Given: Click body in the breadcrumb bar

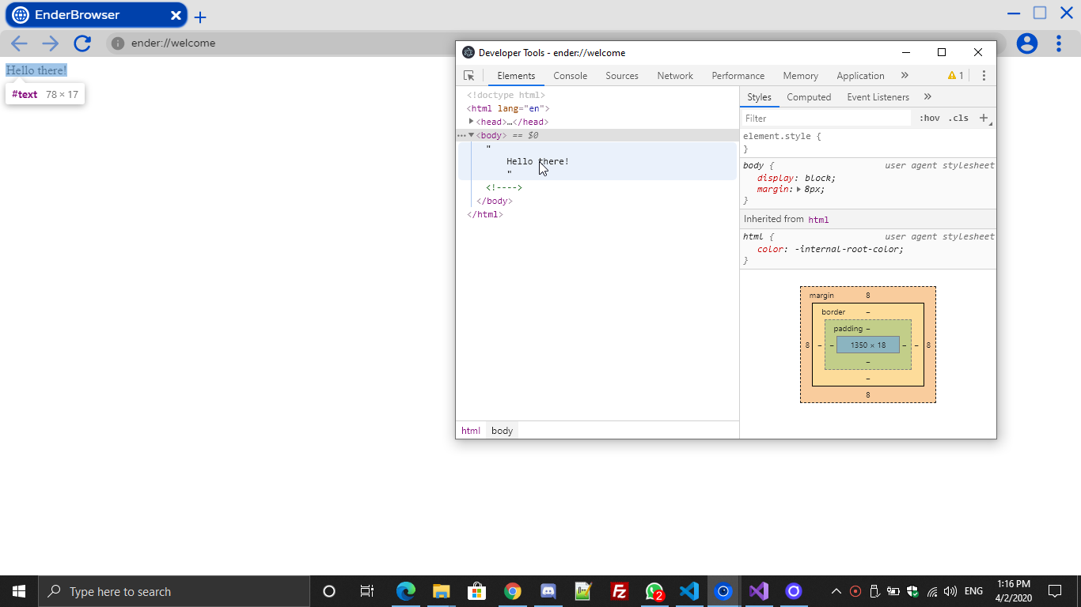Looking at the screenshot, I should click(x=502, y=431).
